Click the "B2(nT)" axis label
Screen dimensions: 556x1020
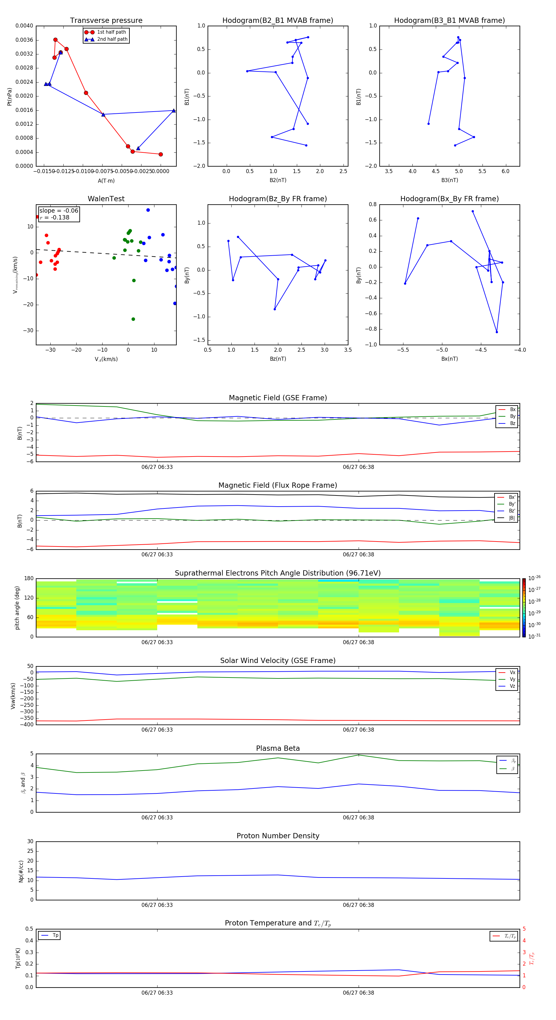(x=278, y=180)
